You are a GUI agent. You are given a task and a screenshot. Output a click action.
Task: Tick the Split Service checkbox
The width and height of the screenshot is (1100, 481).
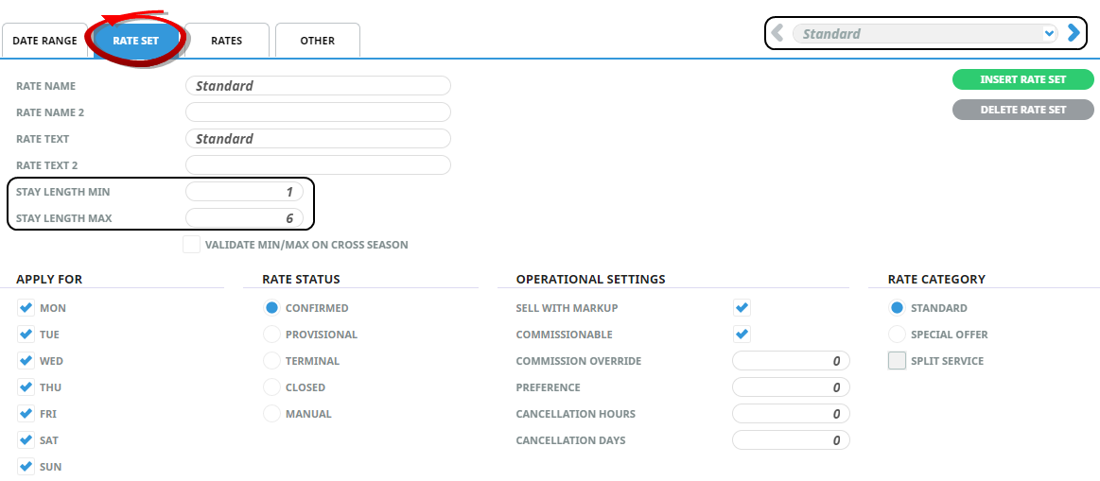[897, 361]
